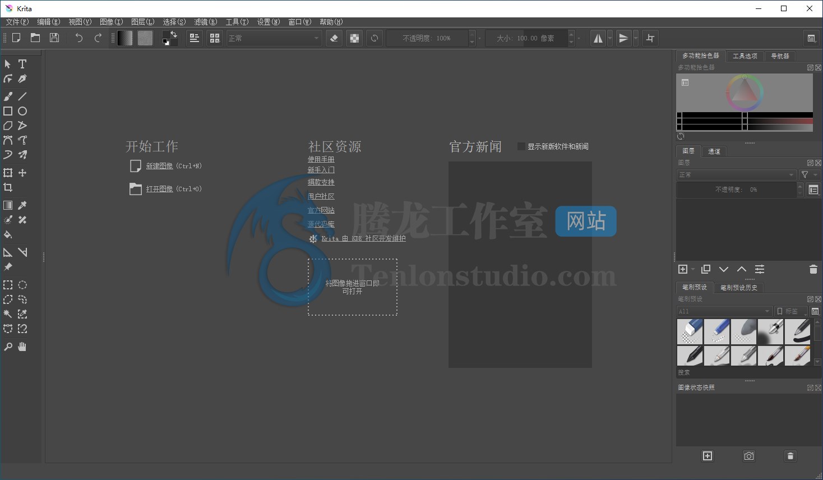Open workspace chooser at toolbar end
Viewport: 823px width, 480px height.
point(811,38)
